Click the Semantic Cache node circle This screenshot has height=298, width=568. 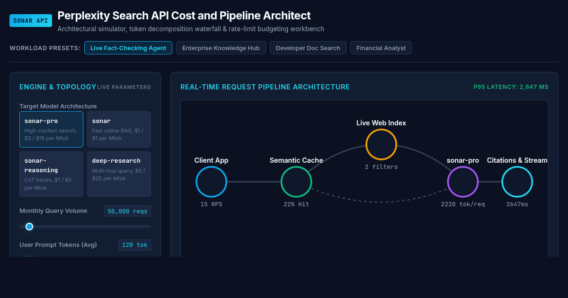296,182
